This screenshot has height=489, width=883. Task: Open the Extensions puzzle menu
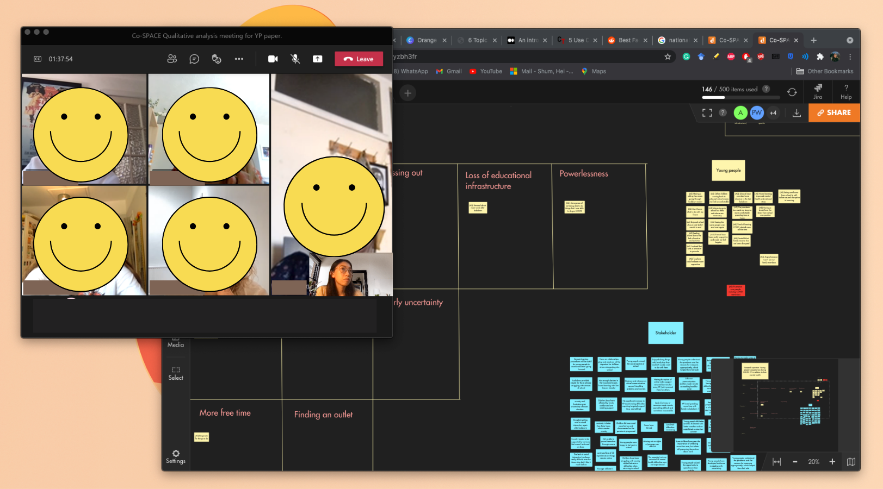(820, 57)
